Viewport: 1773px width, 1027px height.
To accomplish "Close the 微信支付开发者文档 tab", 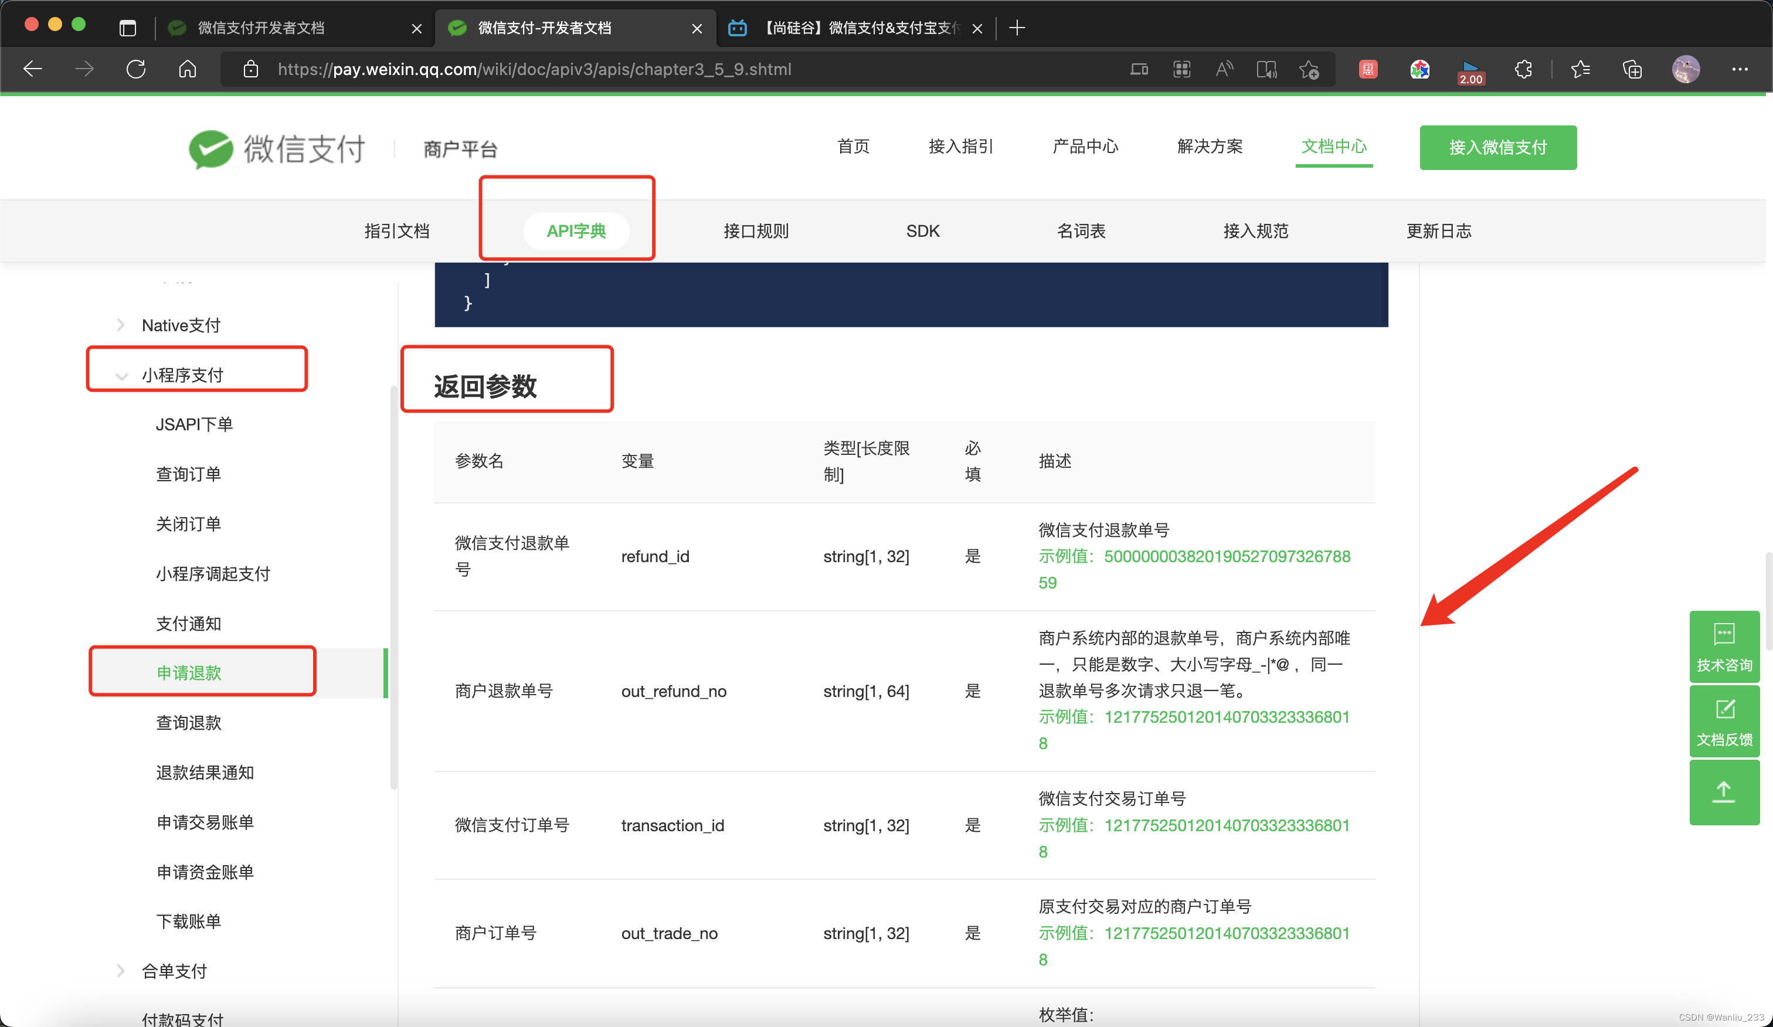I will pos(416,28).
